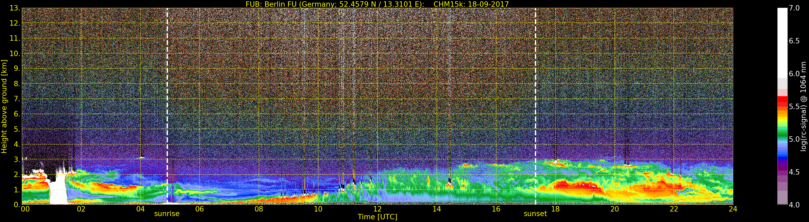Click the 'CHM15k: 18-09-2017' title text

tap(471, 4)
